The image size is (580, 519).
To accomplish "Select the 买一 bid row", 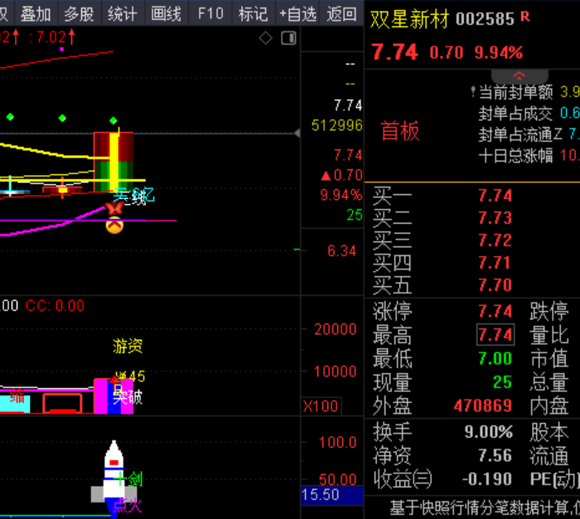I will tap(472, 195).
